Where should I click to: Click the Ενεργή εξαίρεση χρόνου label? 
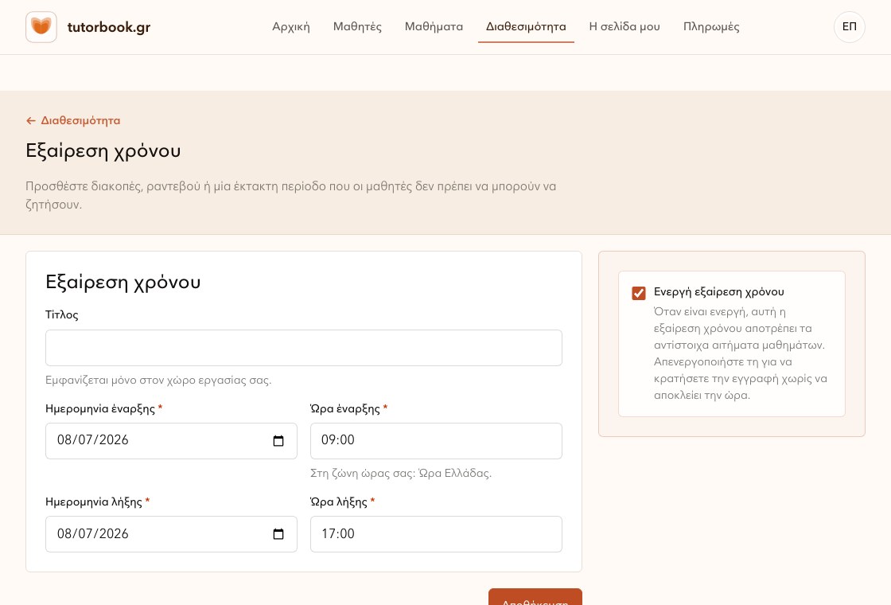pyautogui.click(x=719, y=291)
